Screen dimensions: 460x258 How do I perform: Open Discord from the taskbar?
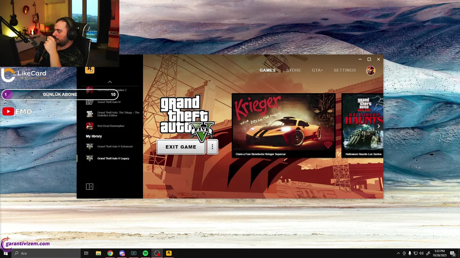click(x=122, y=253)
